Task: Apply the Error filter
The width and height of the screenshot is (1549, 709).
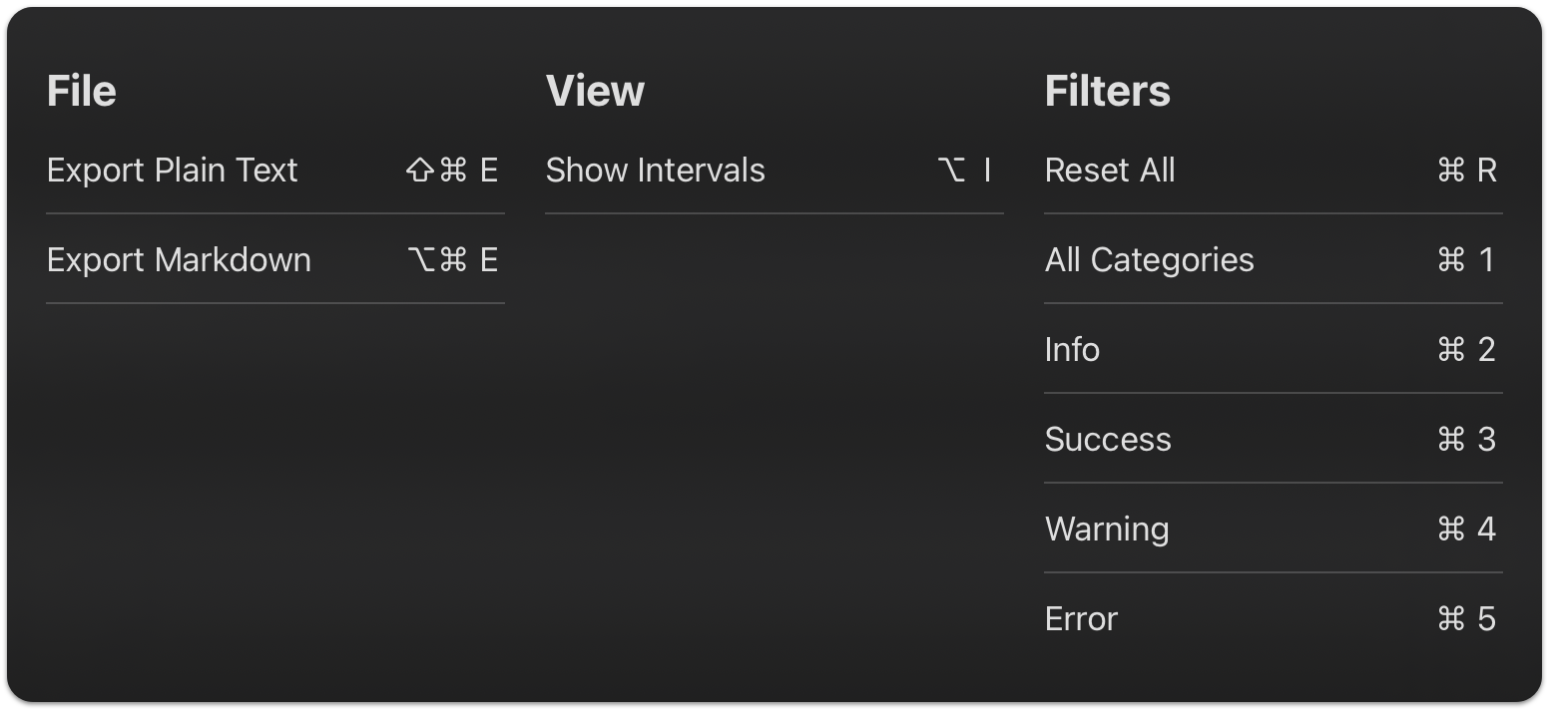Action: [1081, 619]
